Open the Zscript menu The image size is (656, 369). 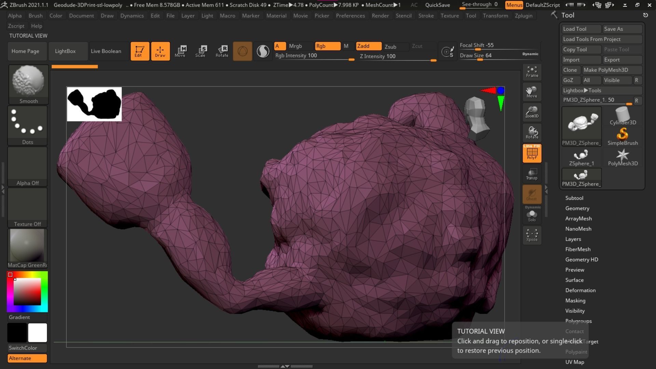click(16, 26)
